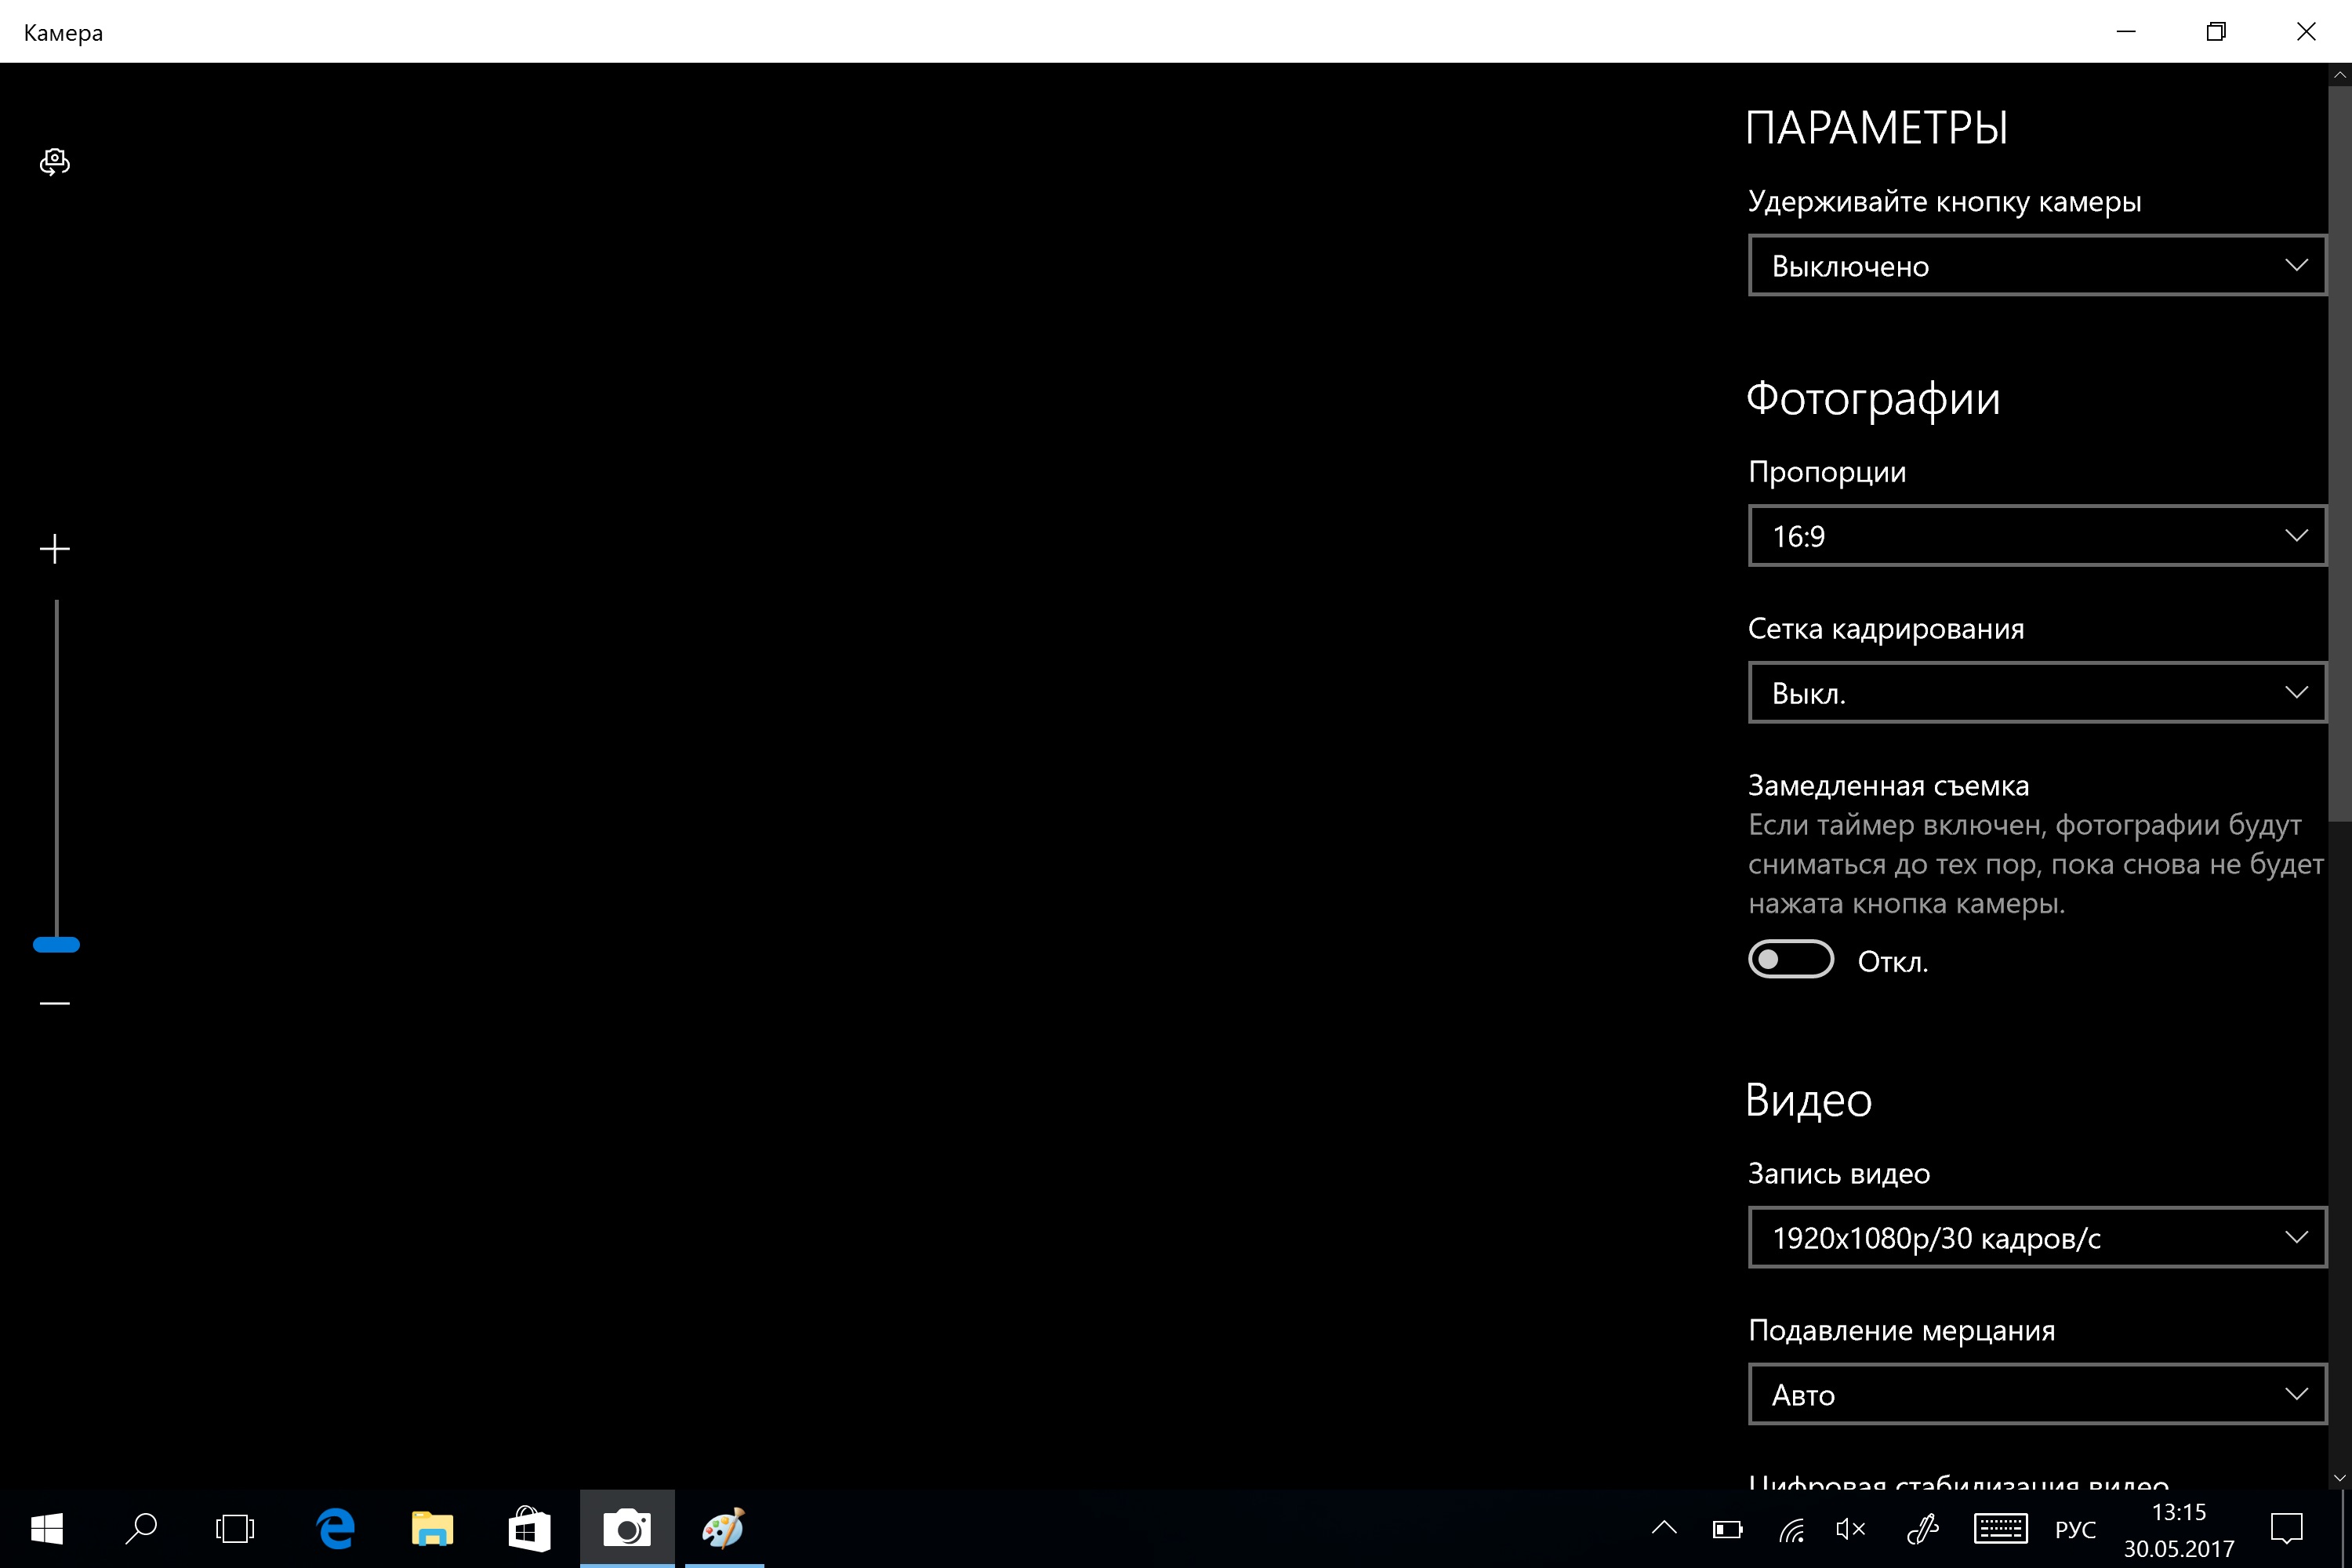Viewport: 2352px width, 1568px height.
Task: Click the РУС language indicator
Action: point(2076,1530)
